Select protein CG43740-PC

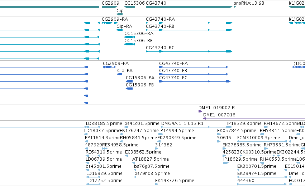[173, 78]
